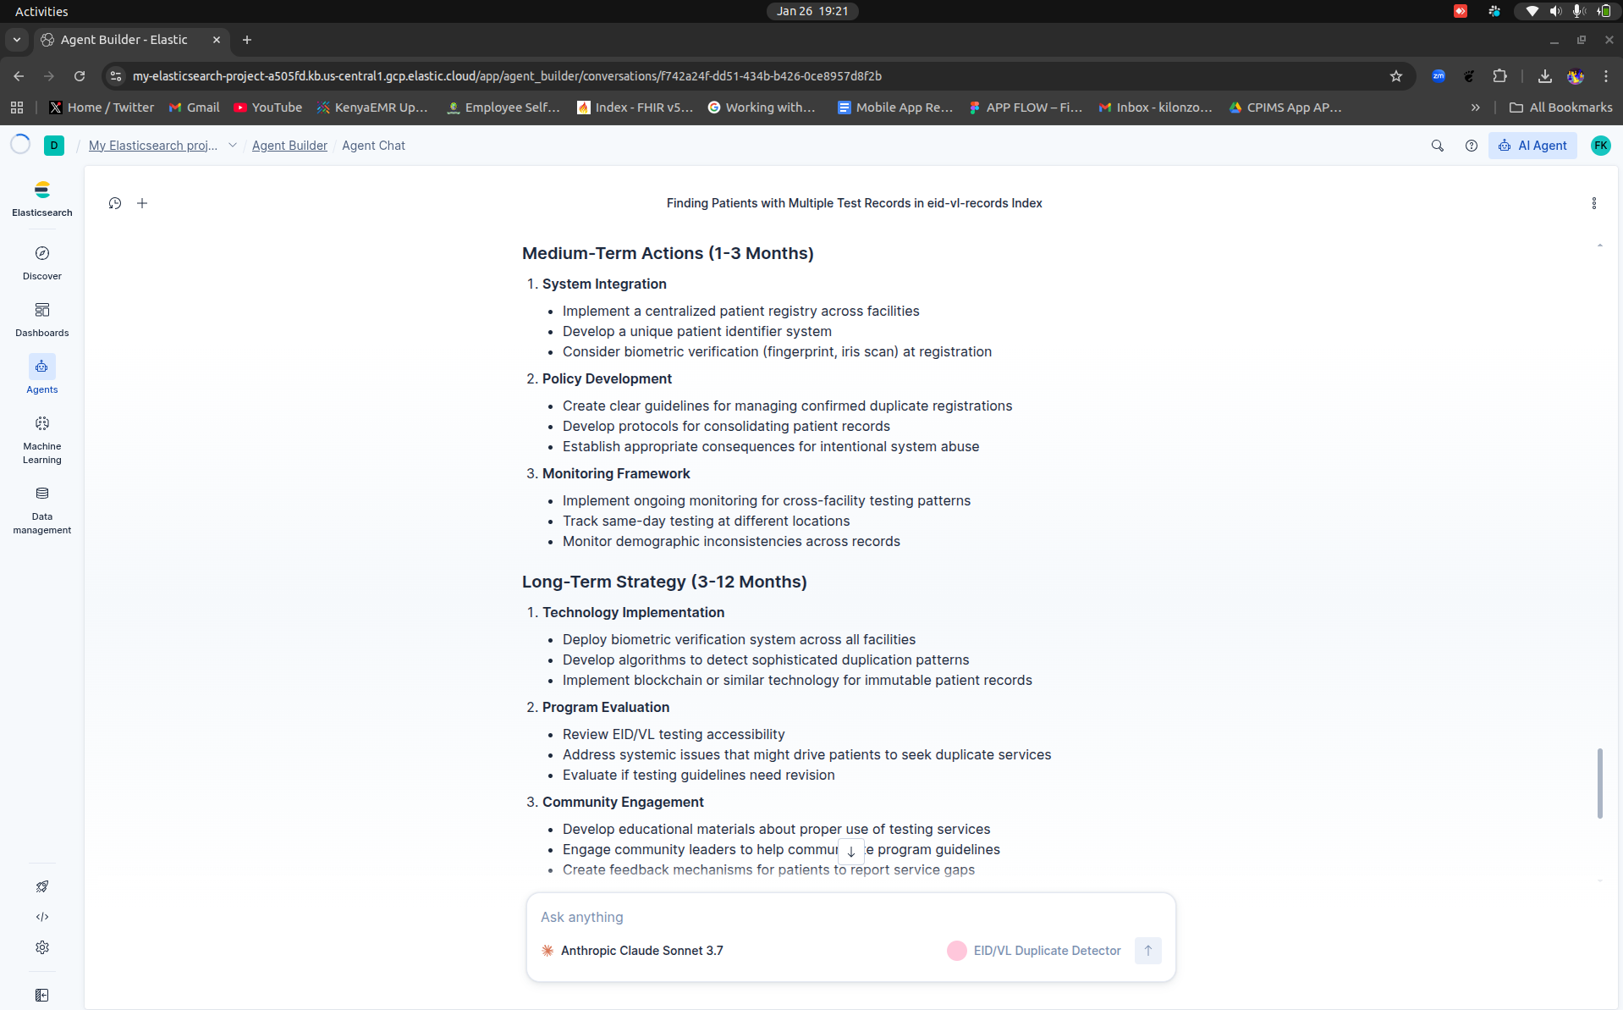Open the My Elasticsearch project breadcrumb link
1623x1010 pixels.
click(153, 146)
